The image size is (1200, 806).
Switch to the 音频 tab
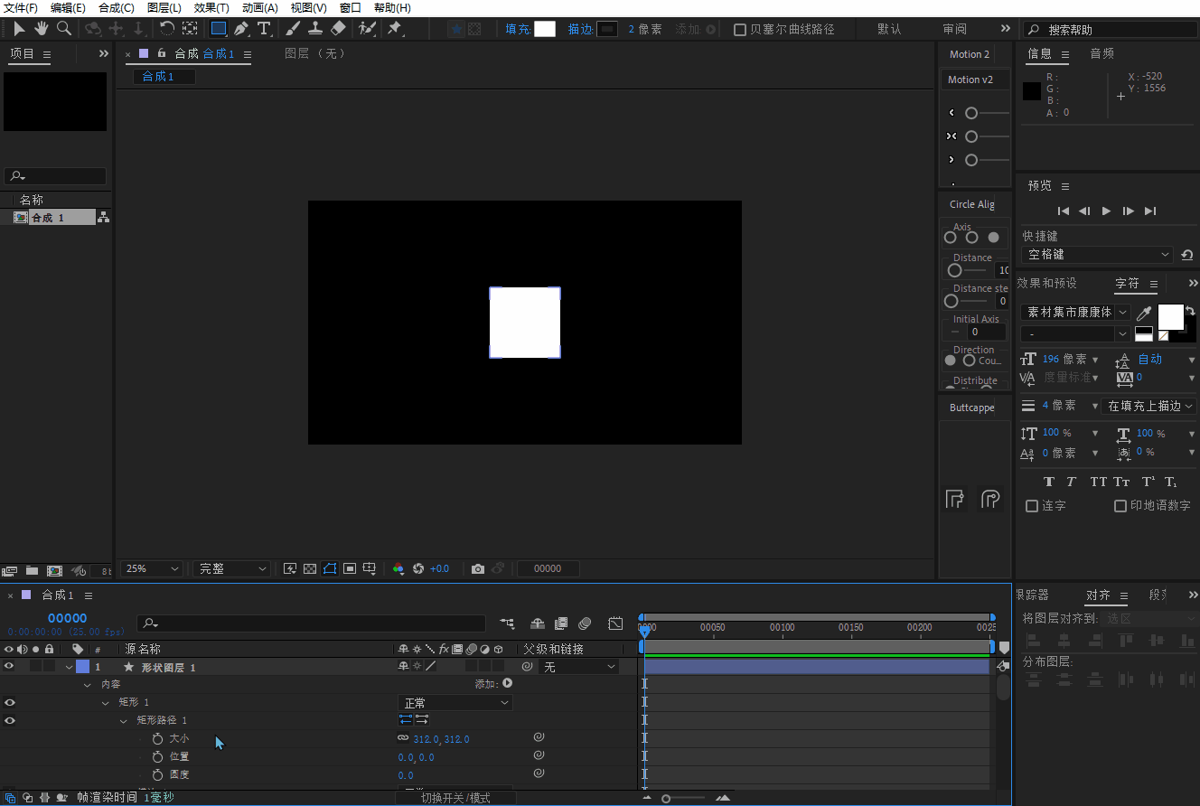click(1102, 54)
